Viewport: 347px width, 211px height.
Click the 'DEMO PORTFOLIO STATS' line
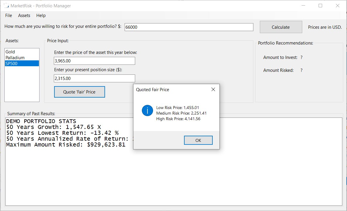pos(41,121)
